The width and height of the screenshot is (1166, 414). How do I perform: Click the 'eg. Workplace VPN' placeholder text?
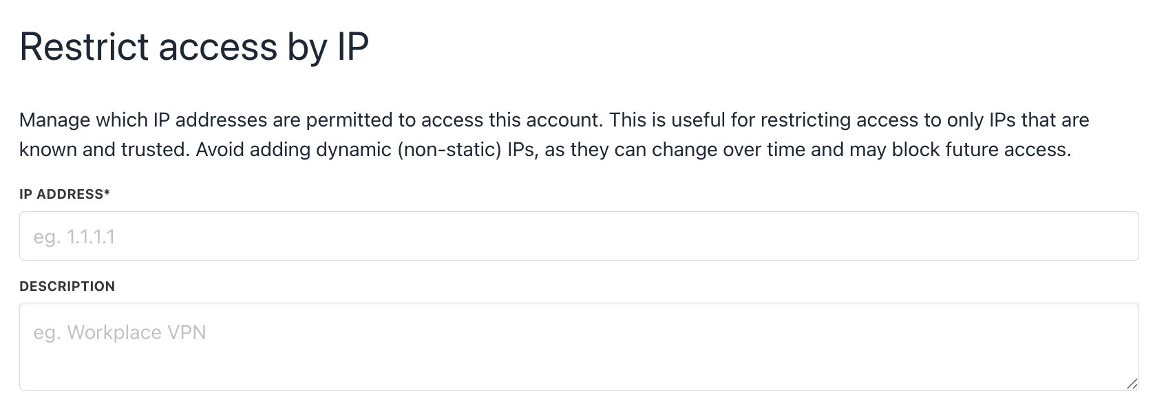pyautogui.click(x=120, y=333)
